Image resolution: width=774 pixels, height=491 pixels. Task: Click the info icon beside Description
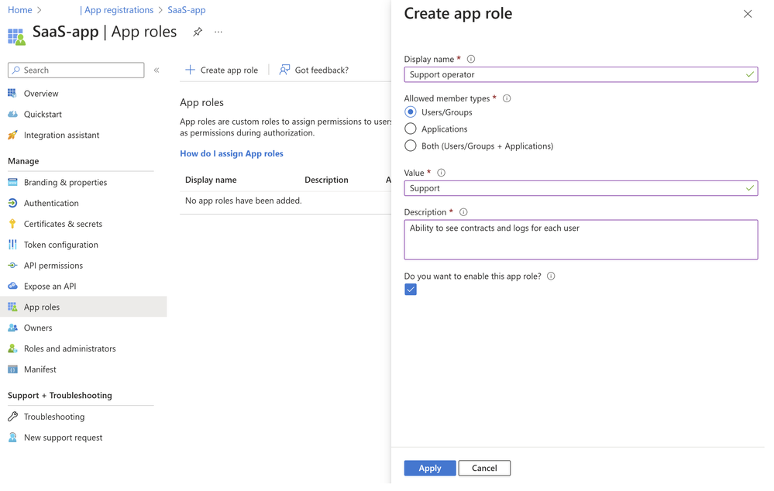click(x=463, y=211)
